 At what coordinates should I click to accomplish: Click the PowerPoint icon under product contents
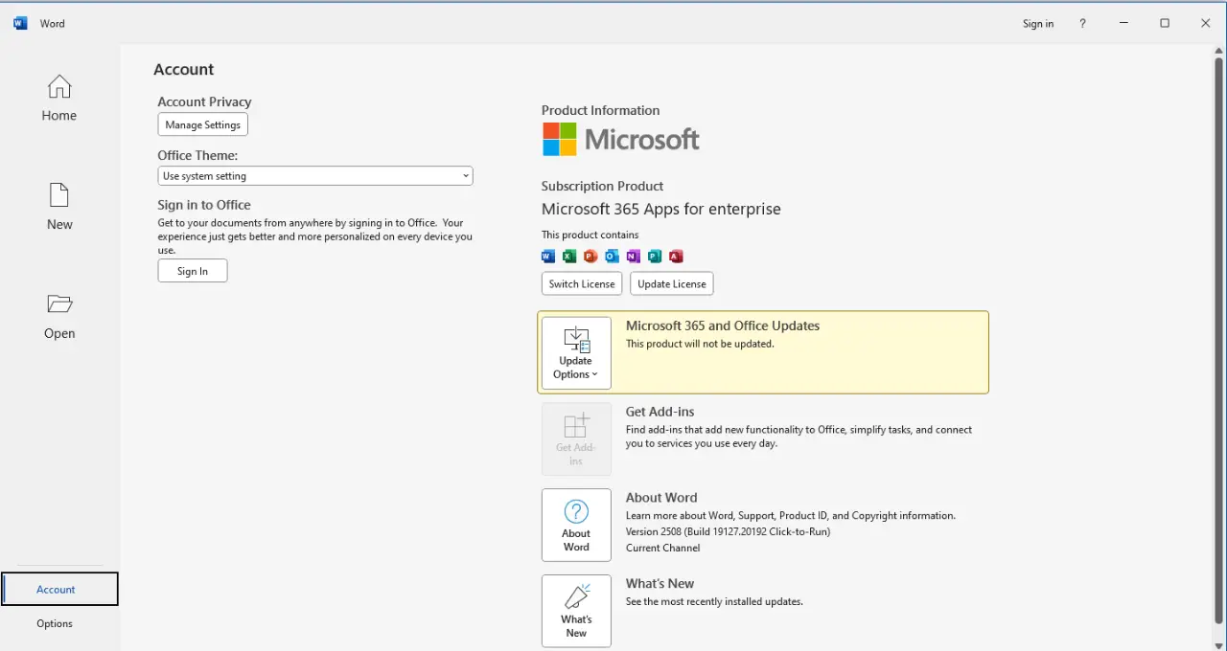[590, 256]
